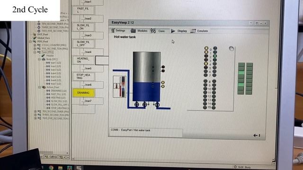303x170 pixels.
Task: Open File Explorer from the taskbar
Action: click(60, 168)
